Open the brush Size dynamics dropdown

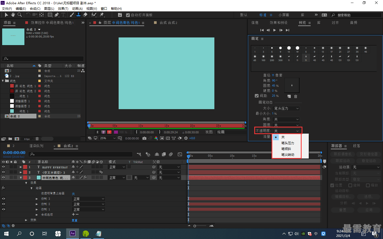(286, 108)
